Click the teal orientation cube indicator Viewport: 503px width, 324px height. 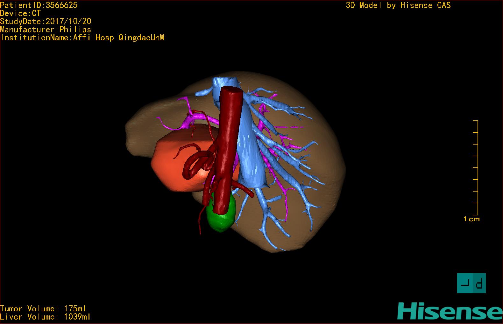(x=471, y=283)
